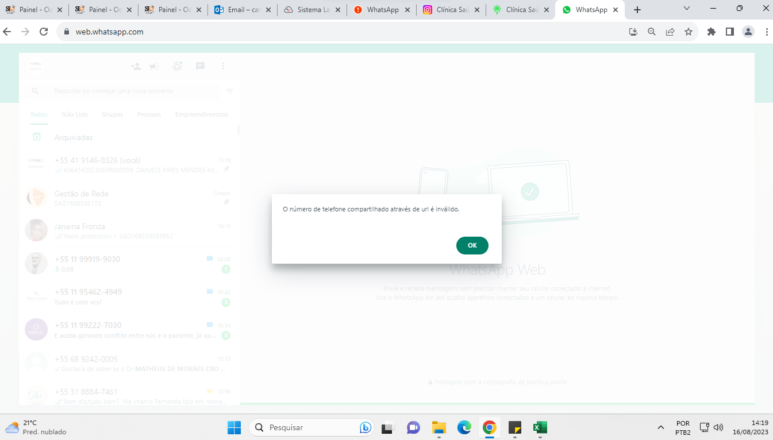Open the Gestão de Rede conversation
This screenshot has height=440, width=773.
129,198
